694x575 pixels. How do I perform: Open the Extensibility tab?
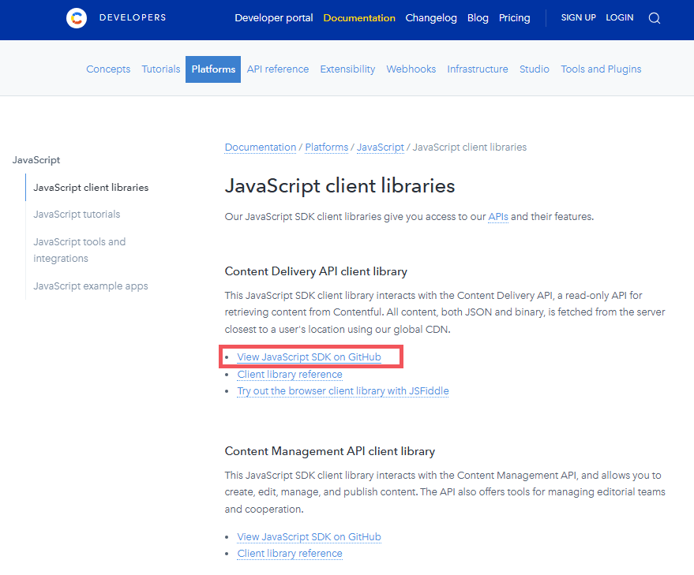point(347,69)
